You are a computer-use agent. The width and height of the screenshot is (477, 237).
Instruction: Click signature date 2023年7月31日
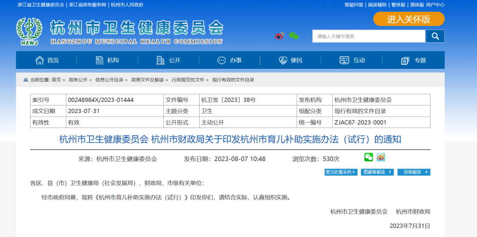tap(410, 226)
